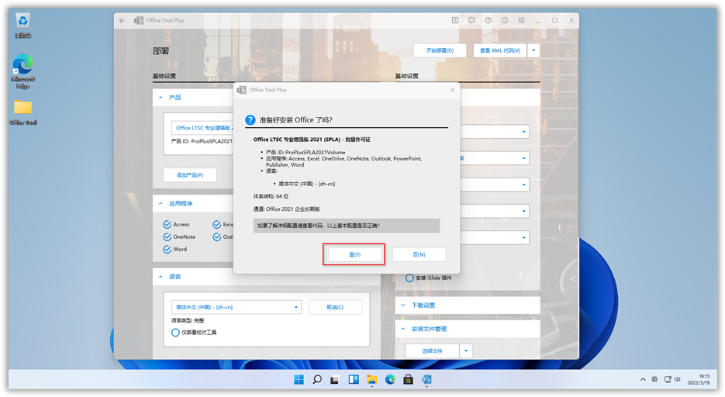The height and width of the screenshot is (397, 725).
Task: Click the 语言类型: 完整 label
Action: tap(188, 321)
